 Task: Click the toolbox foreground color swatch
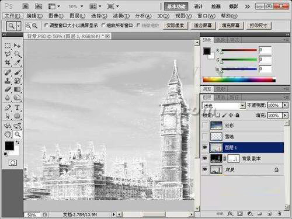point(9,145)
